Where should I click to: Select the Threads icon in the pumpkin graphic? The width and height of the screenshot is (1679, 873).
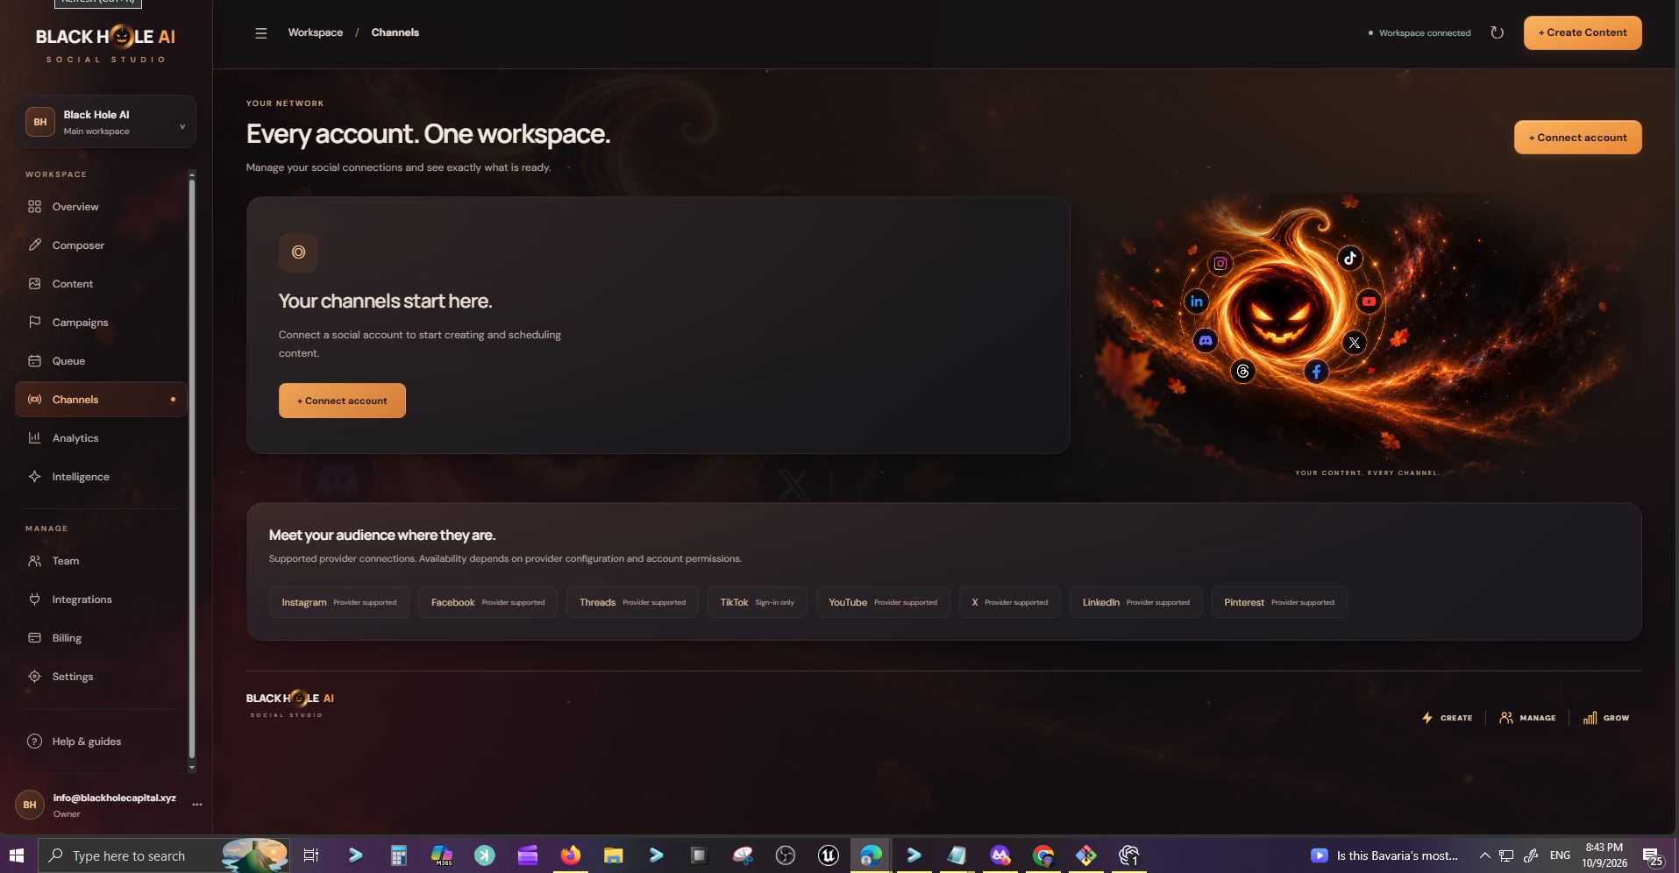point(1242,372)
